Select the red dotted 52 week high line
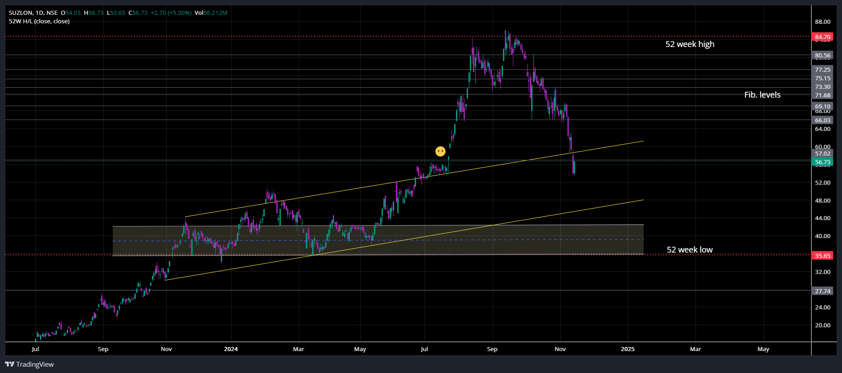This screenshot has width=842, height=373. pyautogui.click(x=408, y=36)
